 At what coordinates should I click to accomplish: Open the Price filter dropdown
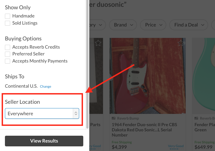(153, 25)
